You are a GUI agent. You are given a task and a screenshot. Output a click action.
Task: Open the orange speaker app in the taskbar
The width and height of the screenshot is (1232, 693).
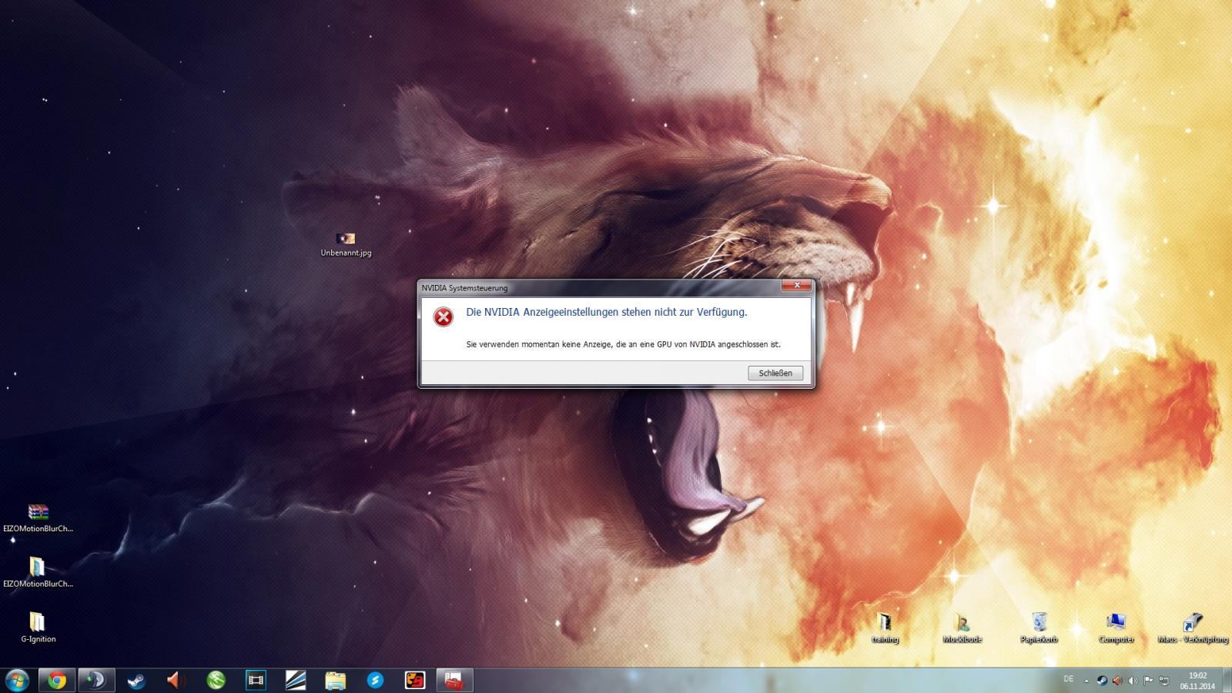click(x=176, y=680)
